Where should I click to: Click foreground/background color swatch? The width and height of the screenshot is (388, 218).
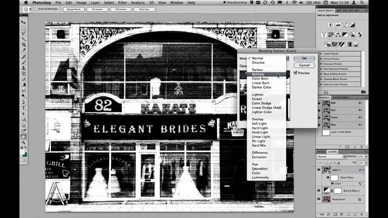(x=24, y=154)
